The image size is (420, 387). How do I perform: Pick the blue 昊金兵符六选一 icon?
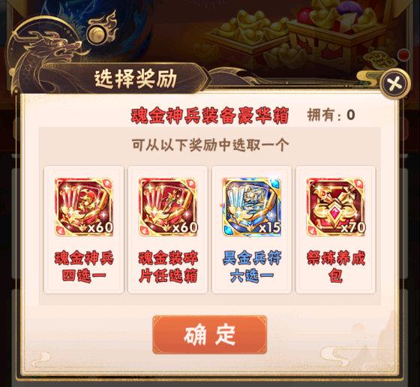252,207
